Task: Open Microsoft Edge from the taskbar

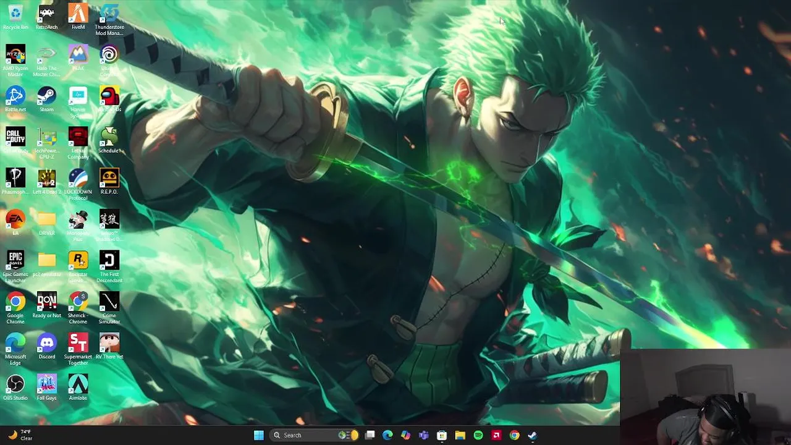Action: pos(387,435)
